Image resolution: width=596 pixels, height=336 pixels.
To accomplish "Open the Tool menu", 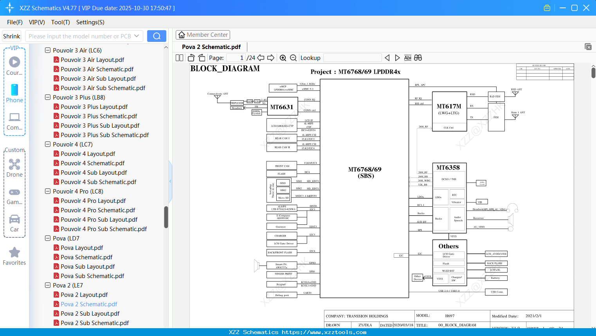I will tap(60, 22).
